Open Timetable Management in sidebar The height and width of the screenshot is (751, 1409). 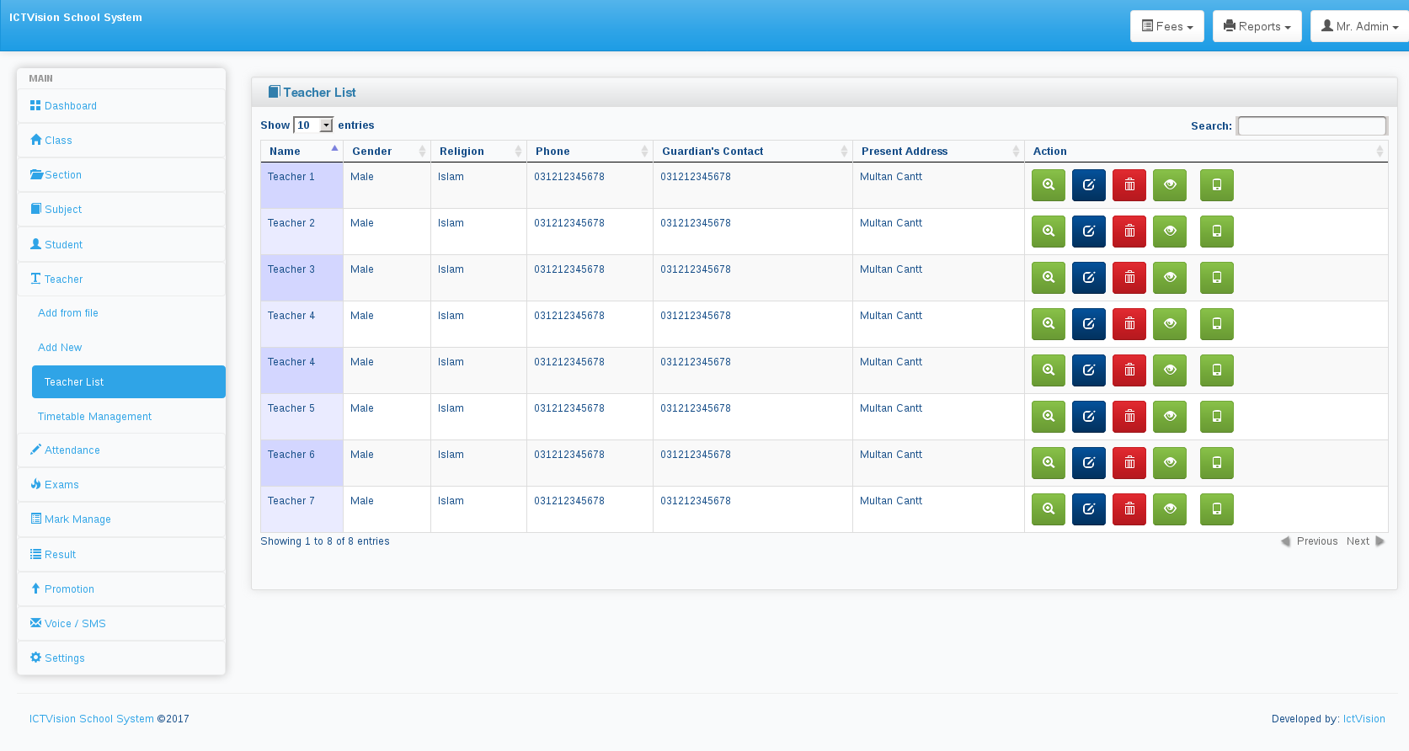94,417
